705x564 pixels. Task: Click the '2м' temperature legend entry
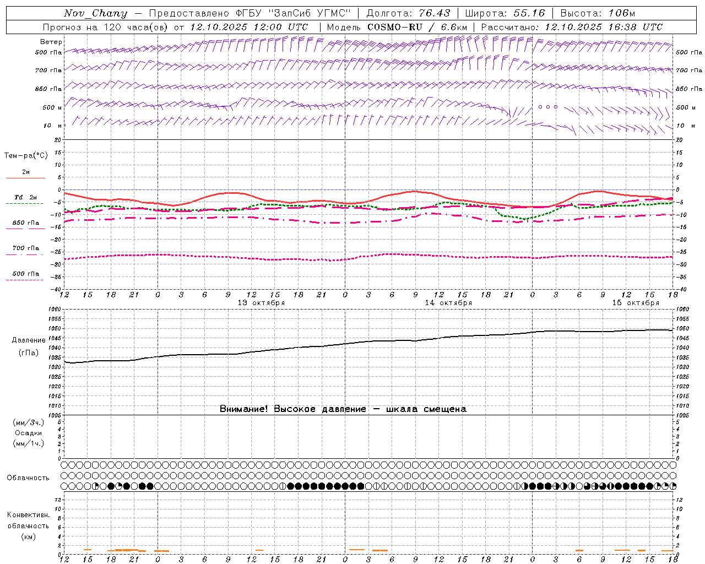[x=26, y=172]
